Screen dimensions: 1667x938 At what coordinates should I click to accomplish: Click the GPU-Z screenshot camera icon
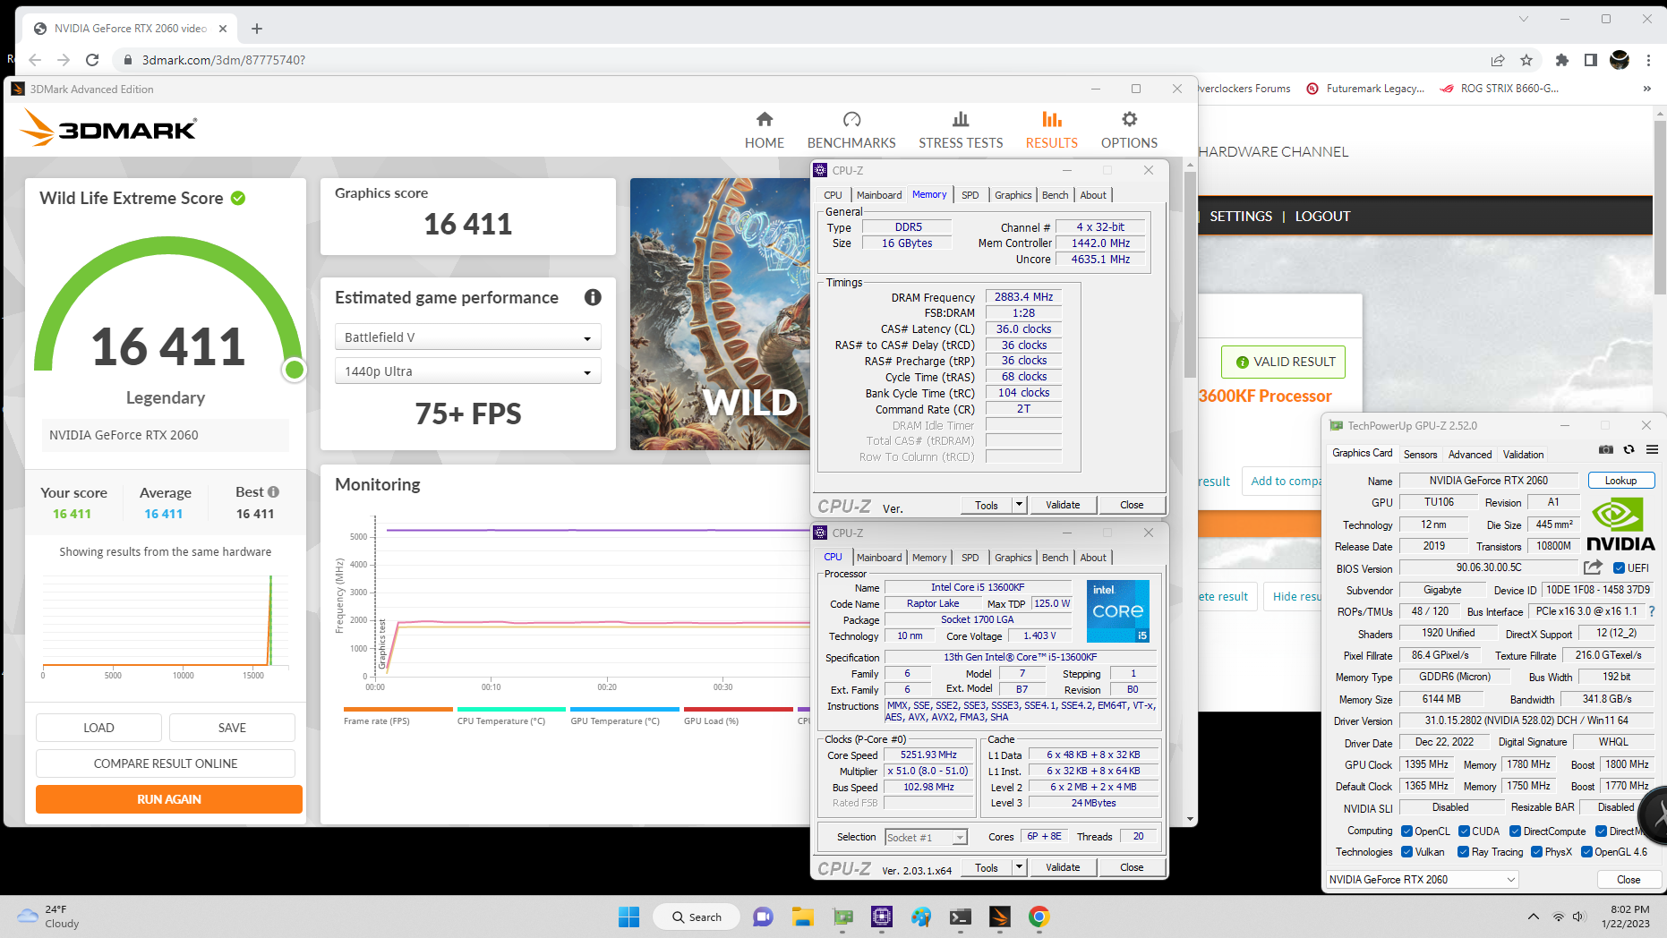click(x=1606, y=449)
